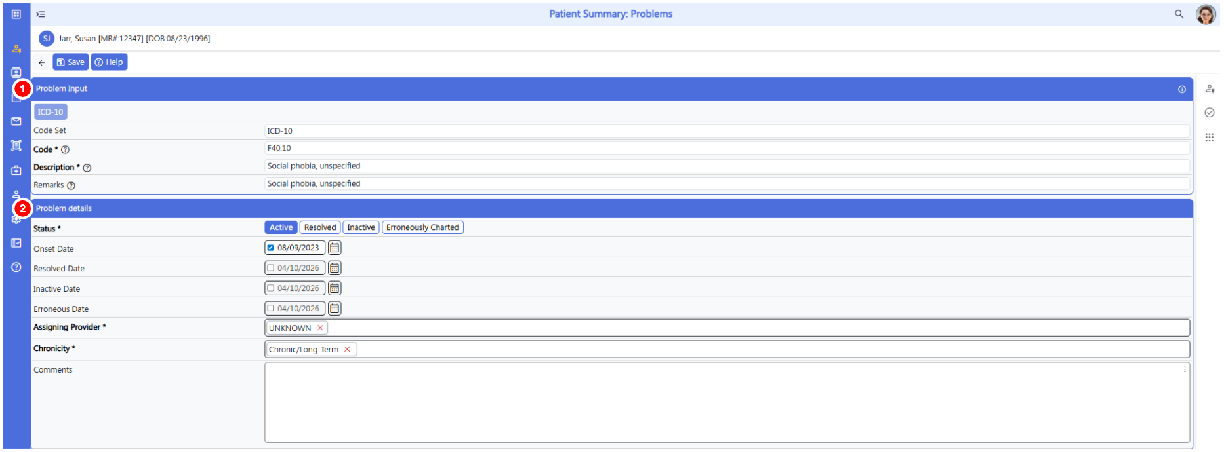Set status to Active
This screenshot has width=1224, height=452.
click(281, 227)
